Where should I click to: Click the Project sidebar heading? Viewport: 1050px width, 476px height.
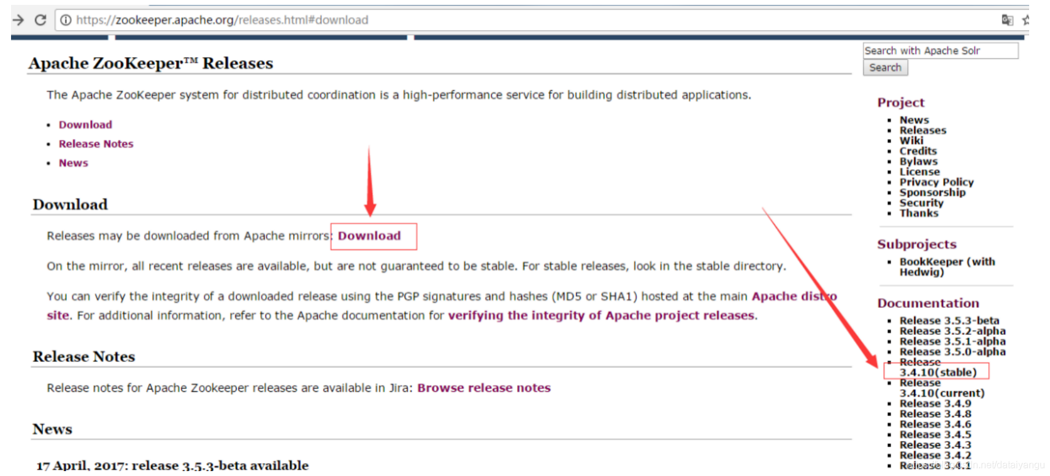pos(900,103)
